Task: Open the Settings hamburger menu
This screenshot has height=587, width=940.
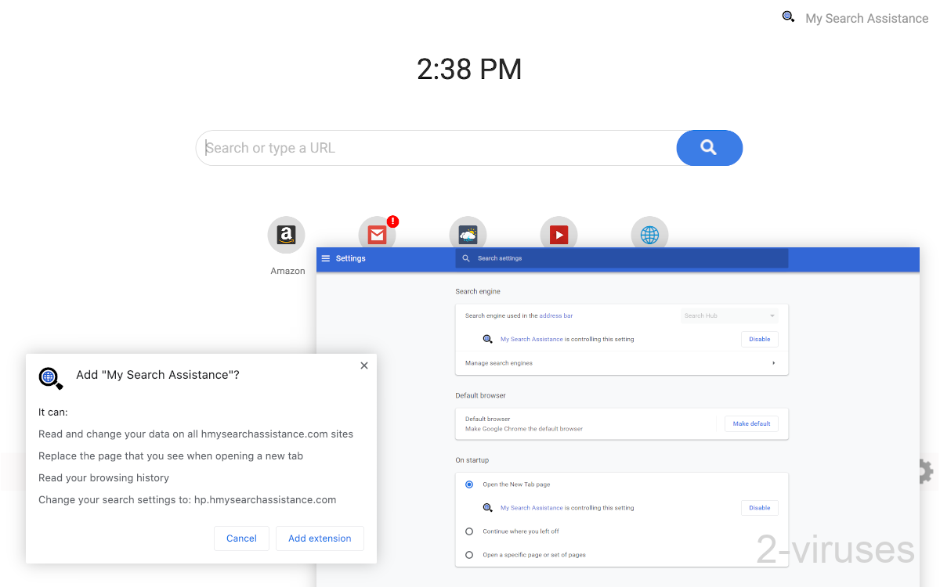Action: coord(326,257)
